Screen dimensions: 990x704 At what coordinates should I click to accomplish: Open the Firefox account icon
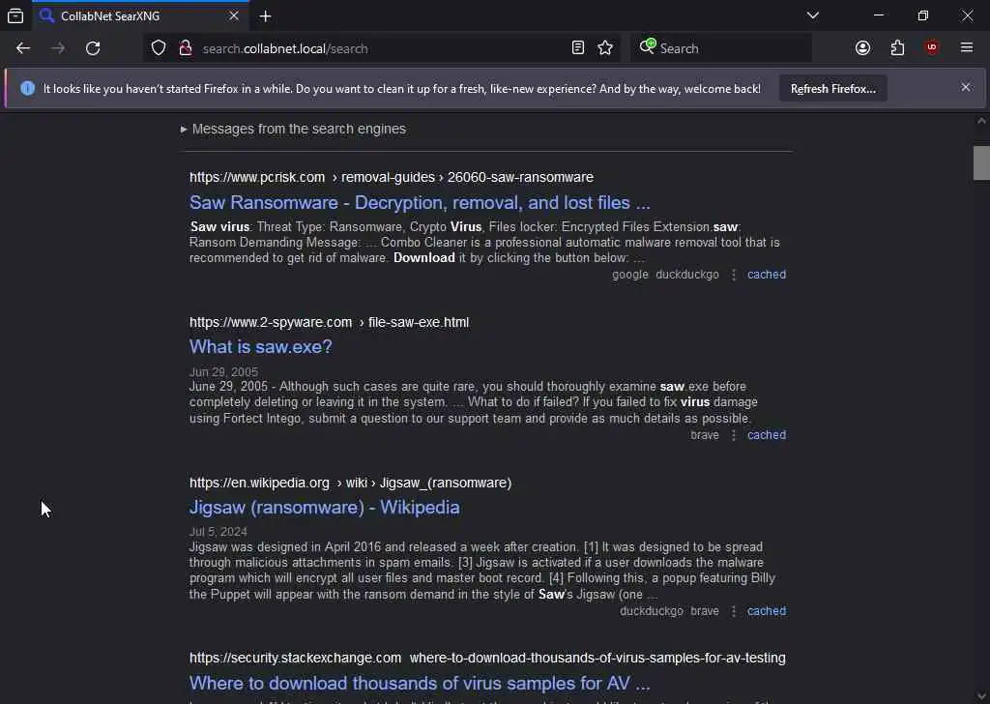pos(862,48)
